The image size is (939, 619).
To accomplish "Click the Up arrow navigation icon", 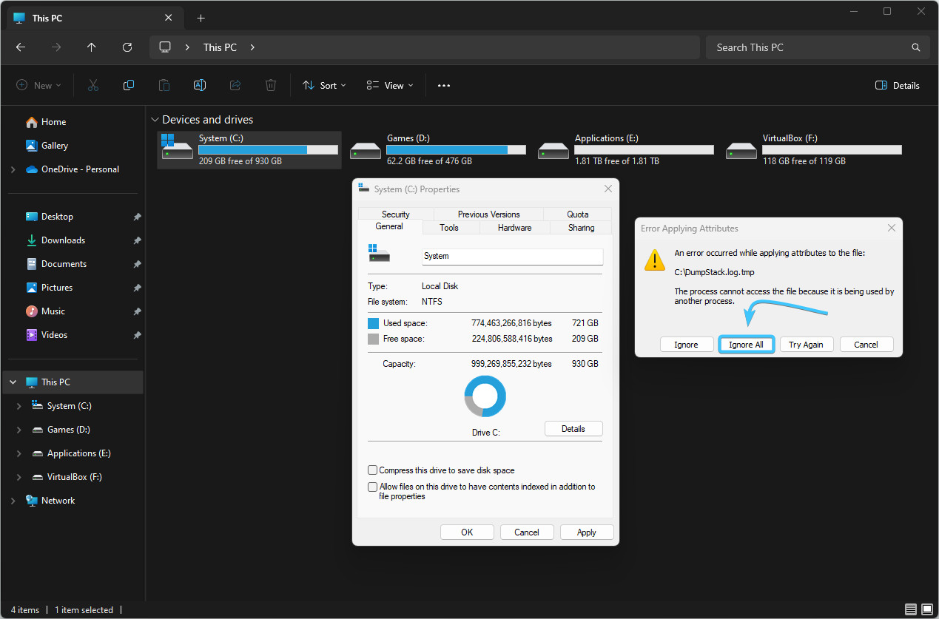I will coord(92,47).
